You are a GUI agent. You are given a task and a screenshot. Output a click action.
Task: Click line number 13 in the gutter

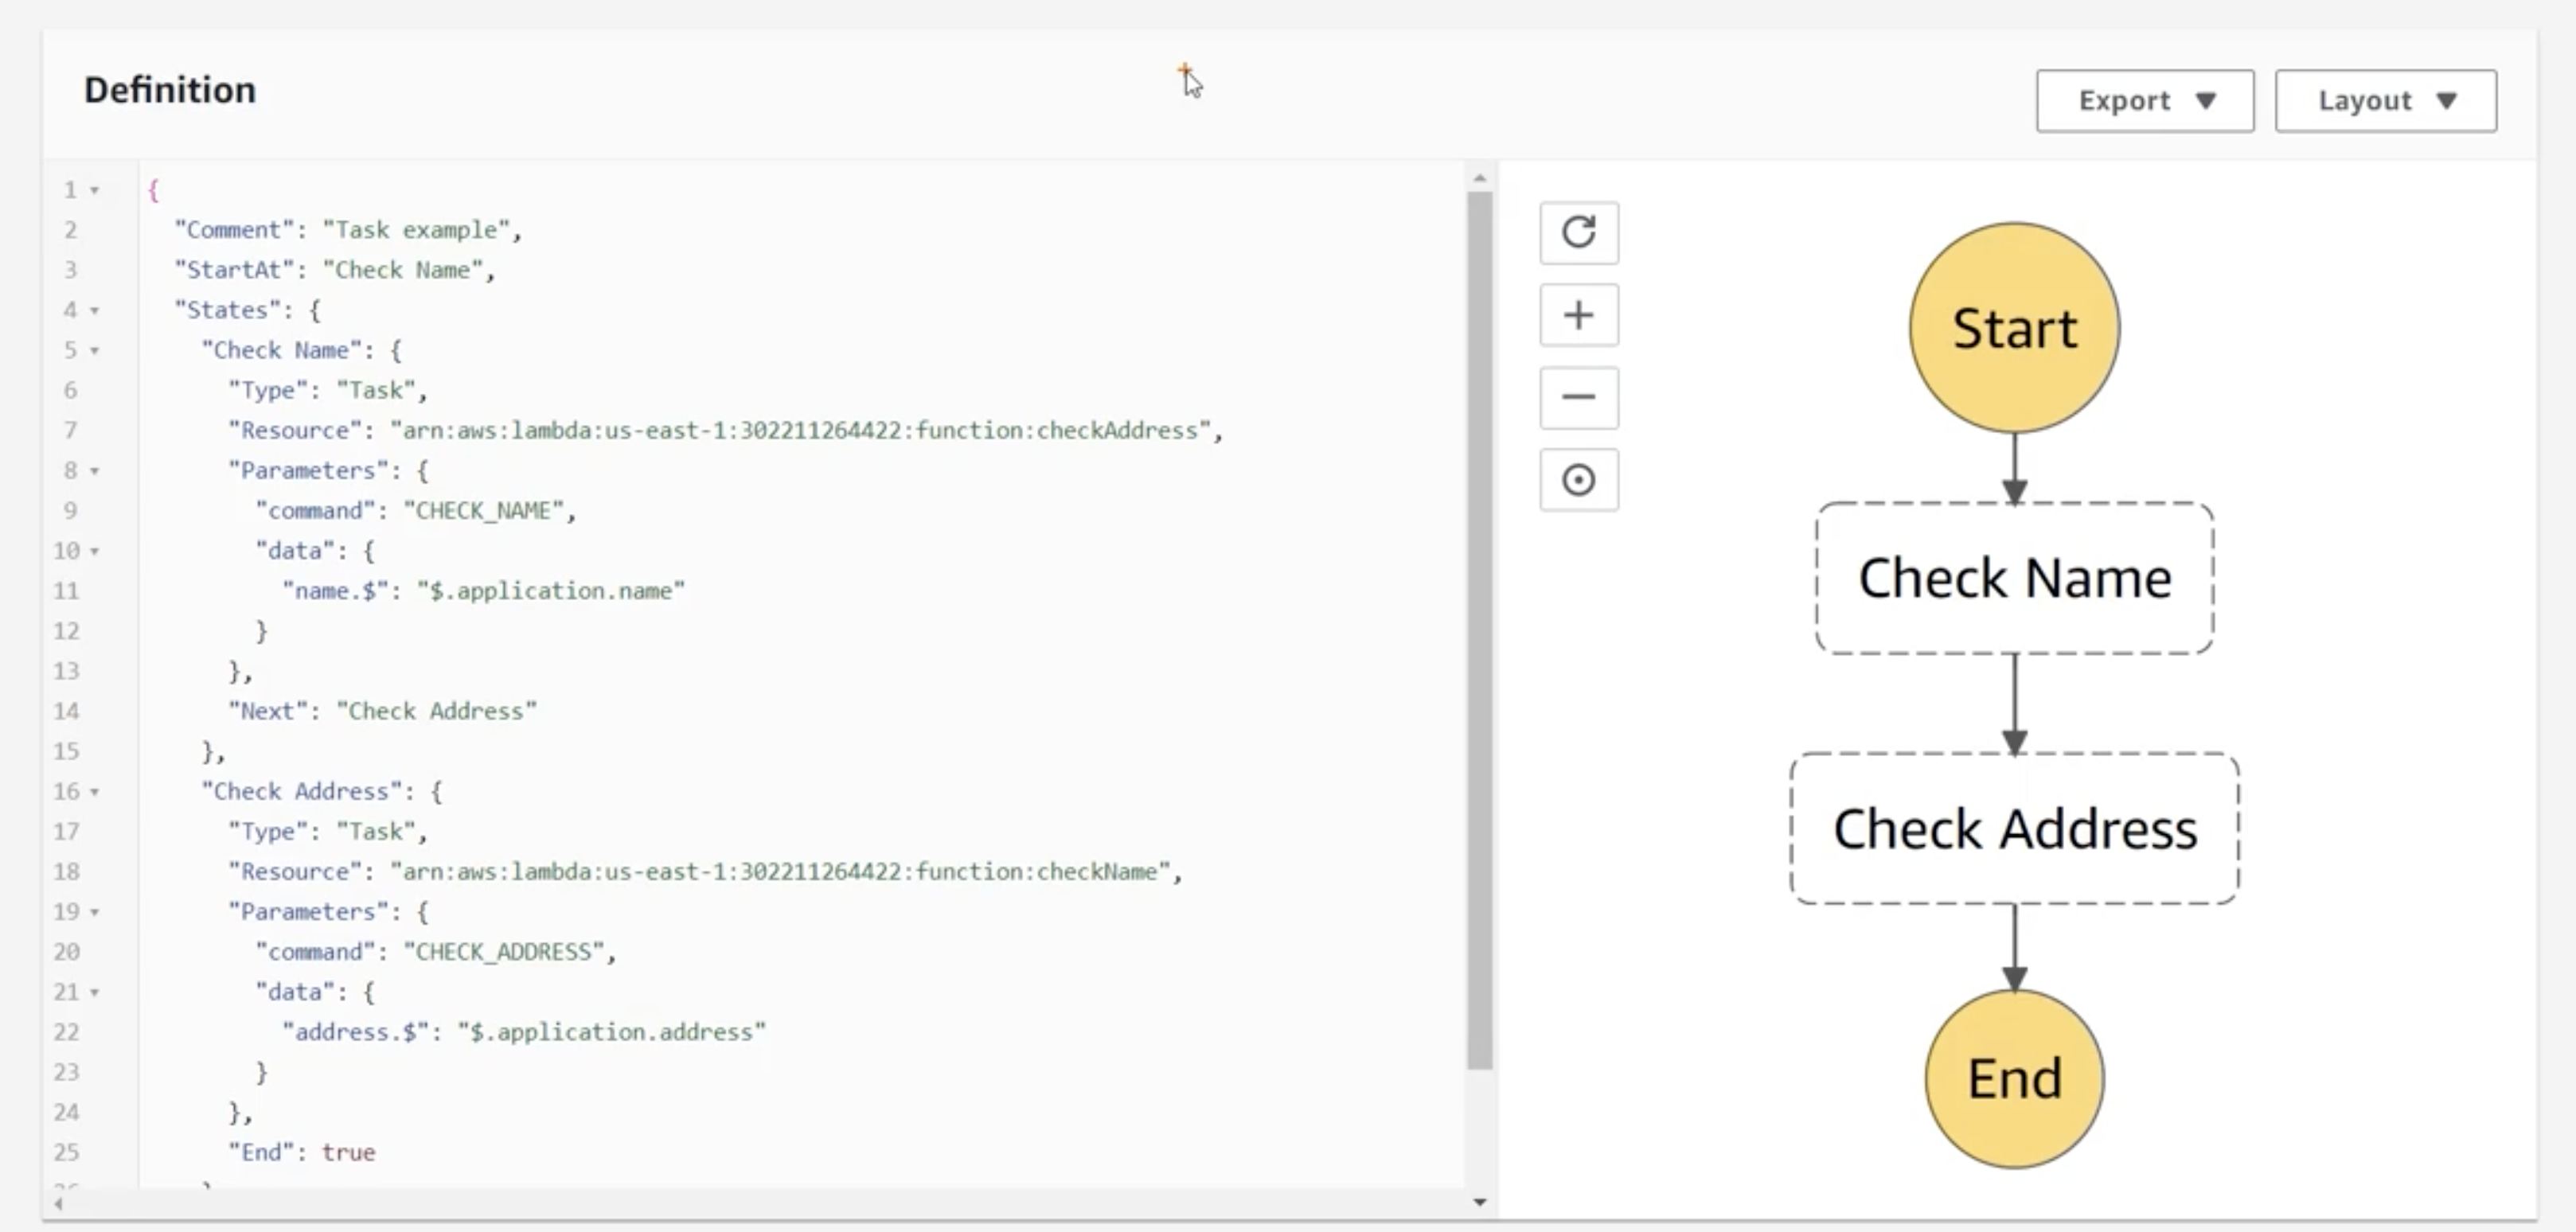tap(66, 671)
